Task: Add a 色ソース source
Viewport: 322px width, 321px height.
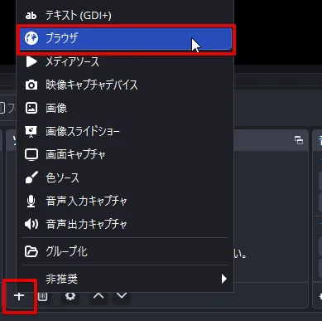Action: coord(125,178)
